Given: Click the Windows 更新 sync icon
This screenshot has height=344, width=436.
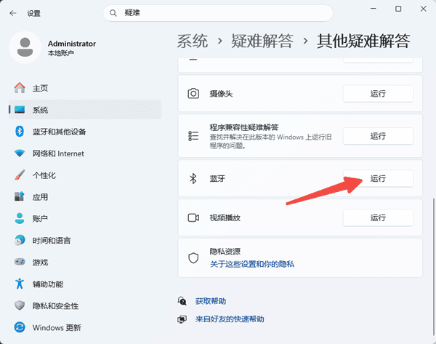Looking at the screenshot, I should [20, 327].
